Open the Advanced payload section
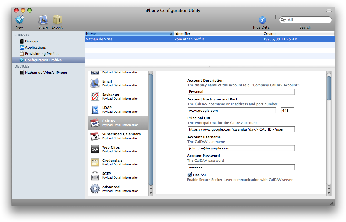346x222 pixels. (119, 189)
